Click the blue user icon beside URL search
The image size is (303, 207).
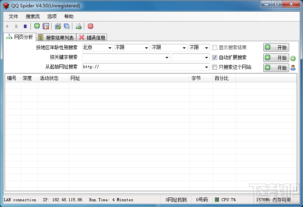[293, 68]
